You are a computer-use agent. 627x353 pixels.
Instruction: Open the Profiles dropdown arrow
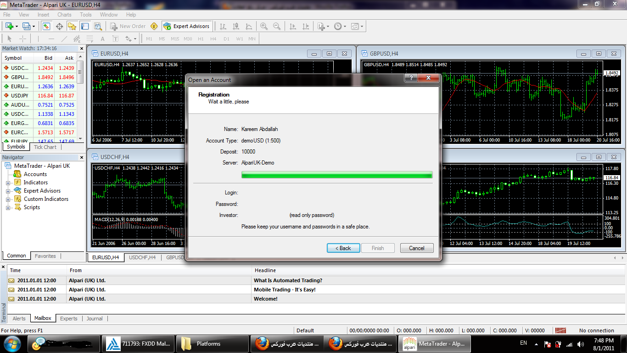pyautogui.click(x=34, y=26)
